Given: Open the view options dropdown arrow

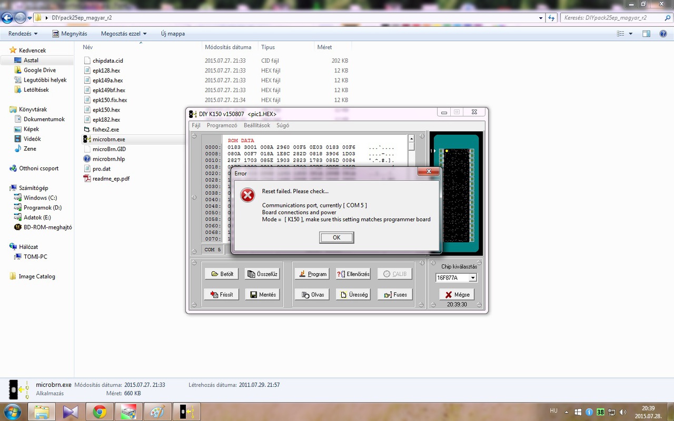Looking at the screenshot, I should click(630, 34).
